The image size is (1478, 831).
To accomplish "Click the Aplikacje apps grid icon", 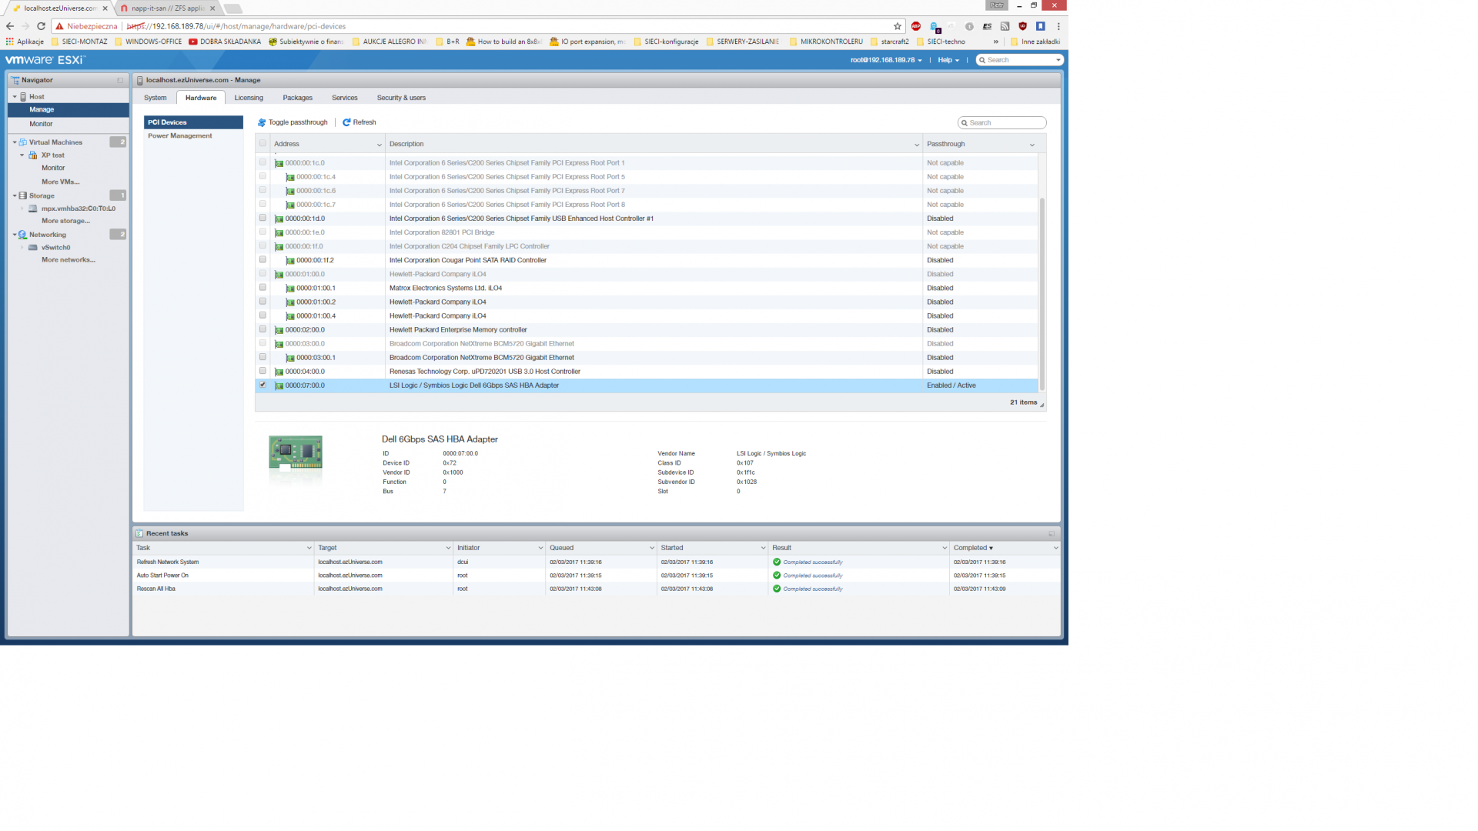I will pyautogui.click(x=10, y=42).
